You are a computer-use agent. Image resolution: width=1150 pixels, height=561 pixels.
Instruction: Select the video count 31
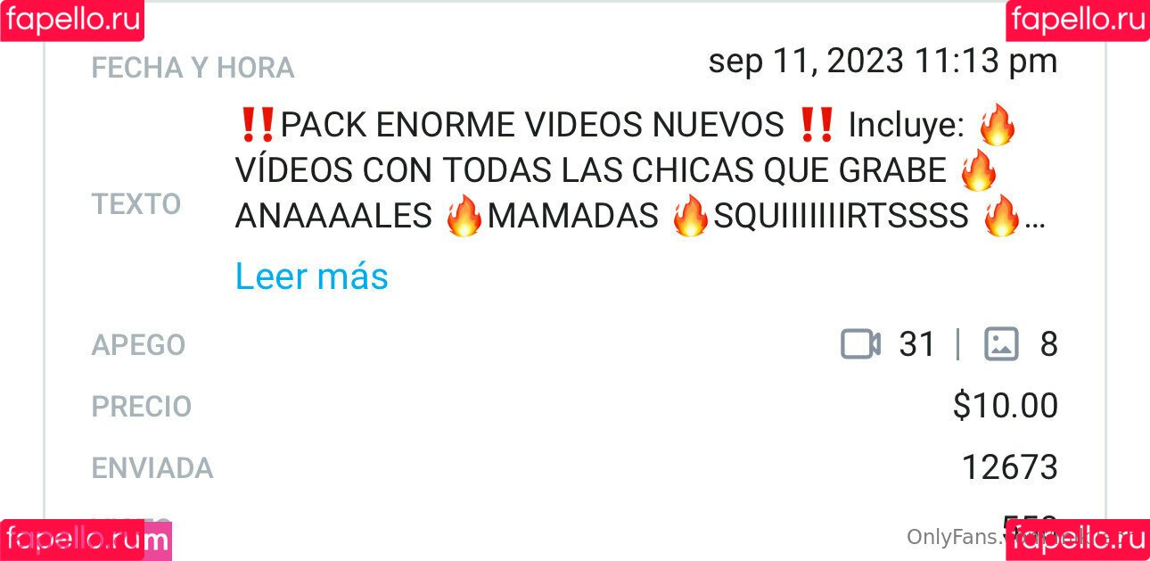point(917,344)
